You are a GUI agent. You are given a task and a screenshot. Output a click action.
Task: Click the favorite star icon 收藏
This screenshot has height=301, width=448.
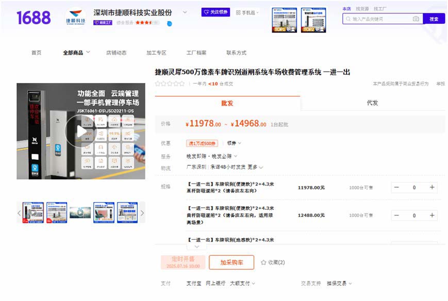(263, 262)
